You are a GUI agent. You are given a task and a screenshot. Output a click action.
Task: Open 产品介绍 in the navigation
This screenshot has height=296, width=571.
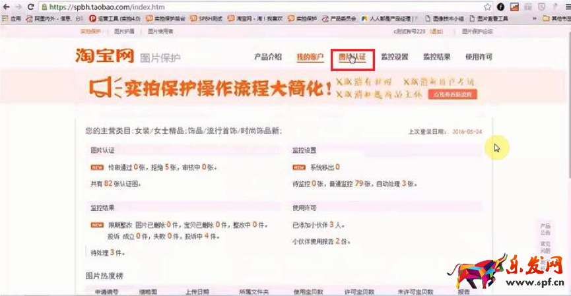[x=268, y=57]
